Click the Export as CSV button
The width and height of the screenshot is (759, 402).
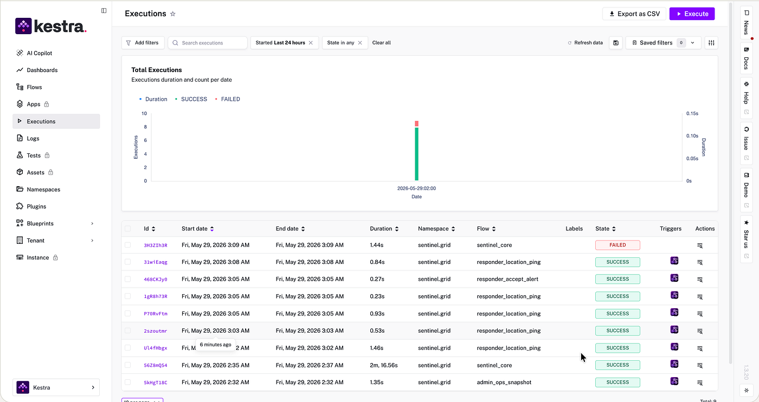[x=634, y=14]
